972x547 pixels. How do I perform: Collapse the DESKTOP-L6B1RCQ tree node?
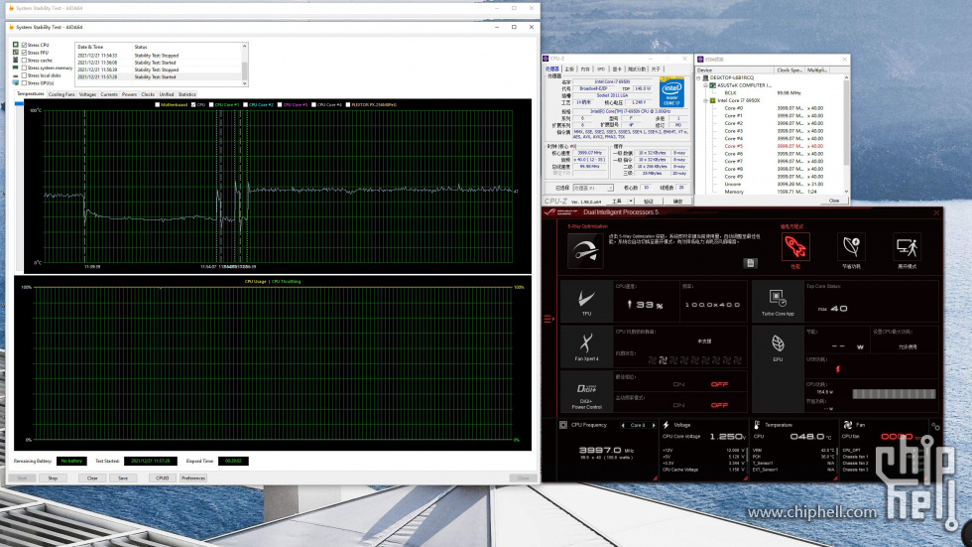tap(698, 78)
